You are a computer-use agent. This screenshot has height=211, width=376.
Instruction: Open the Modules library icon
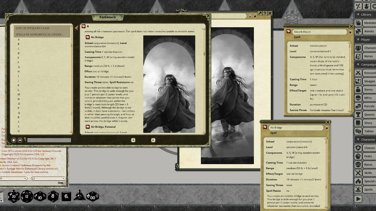pyautogui.click(x=358, y=23)
